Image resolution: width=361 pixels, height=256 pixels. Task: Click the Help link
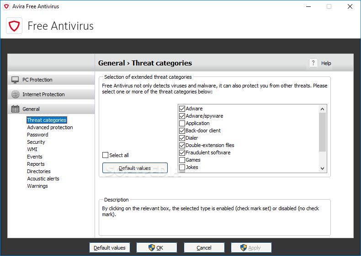[x=326, y=63]
